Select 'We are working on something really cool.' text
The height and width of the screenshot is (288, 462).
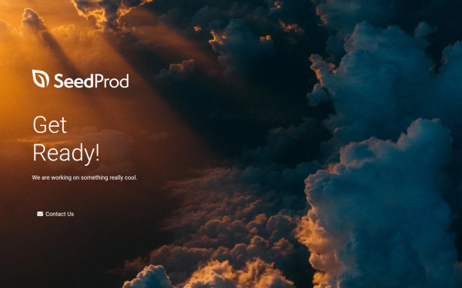[x=85, y=177]
